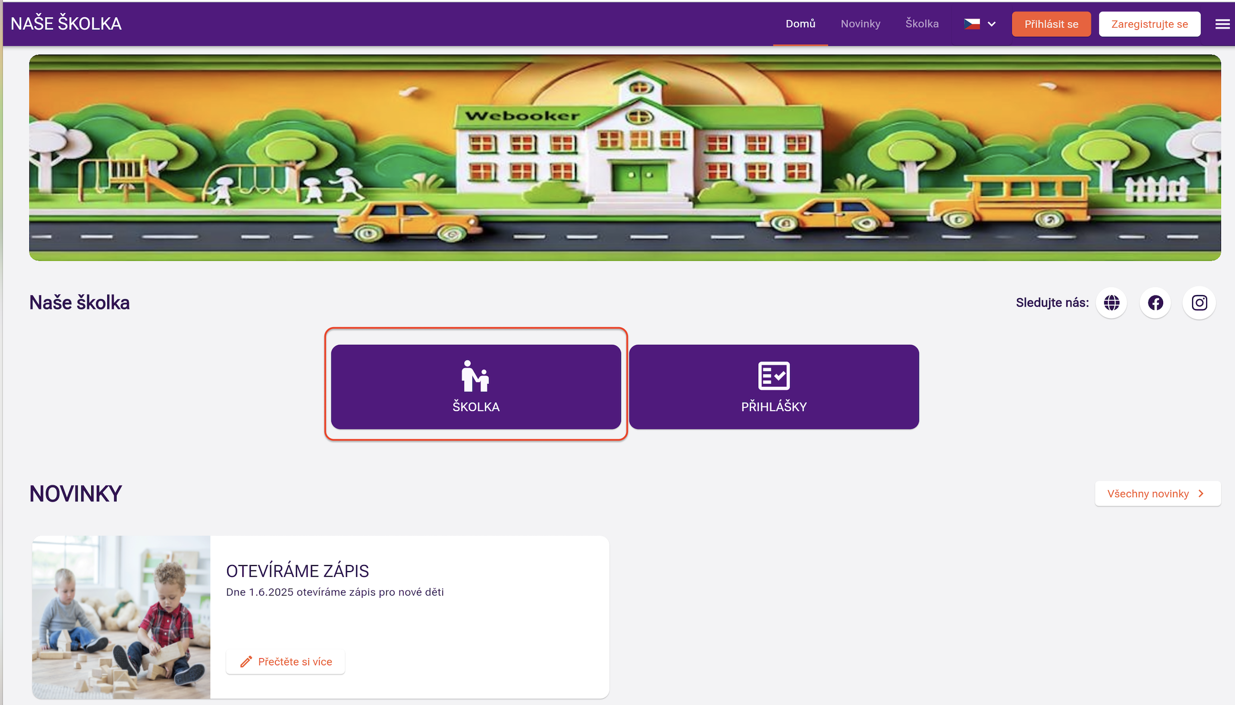
Task: Click the parent-and-child icon on ŠKOLKA tile
Action: click(475, 376)
